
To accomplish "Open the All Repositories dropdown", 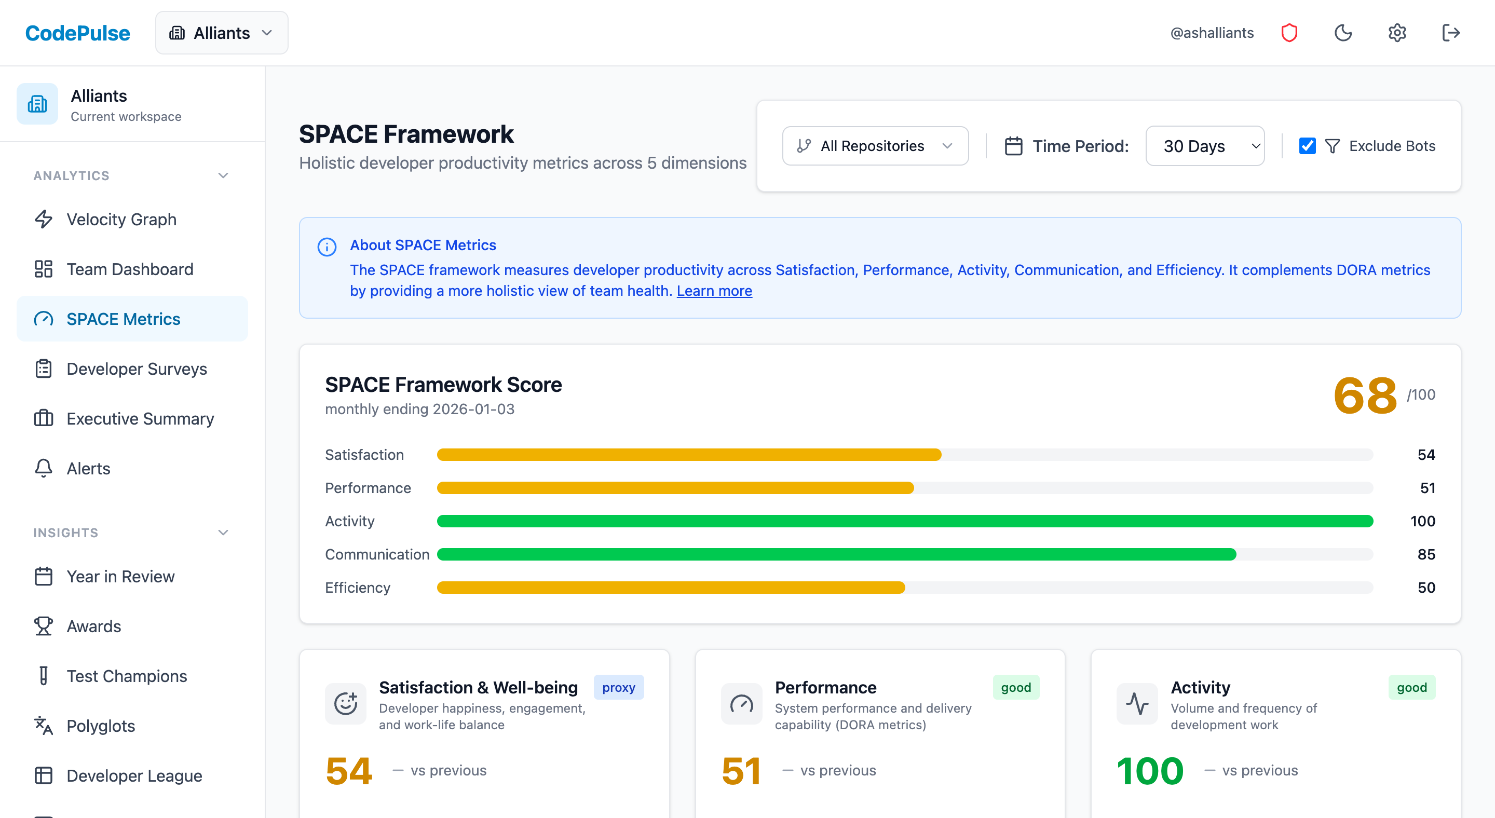I will (x=875, y=146).
